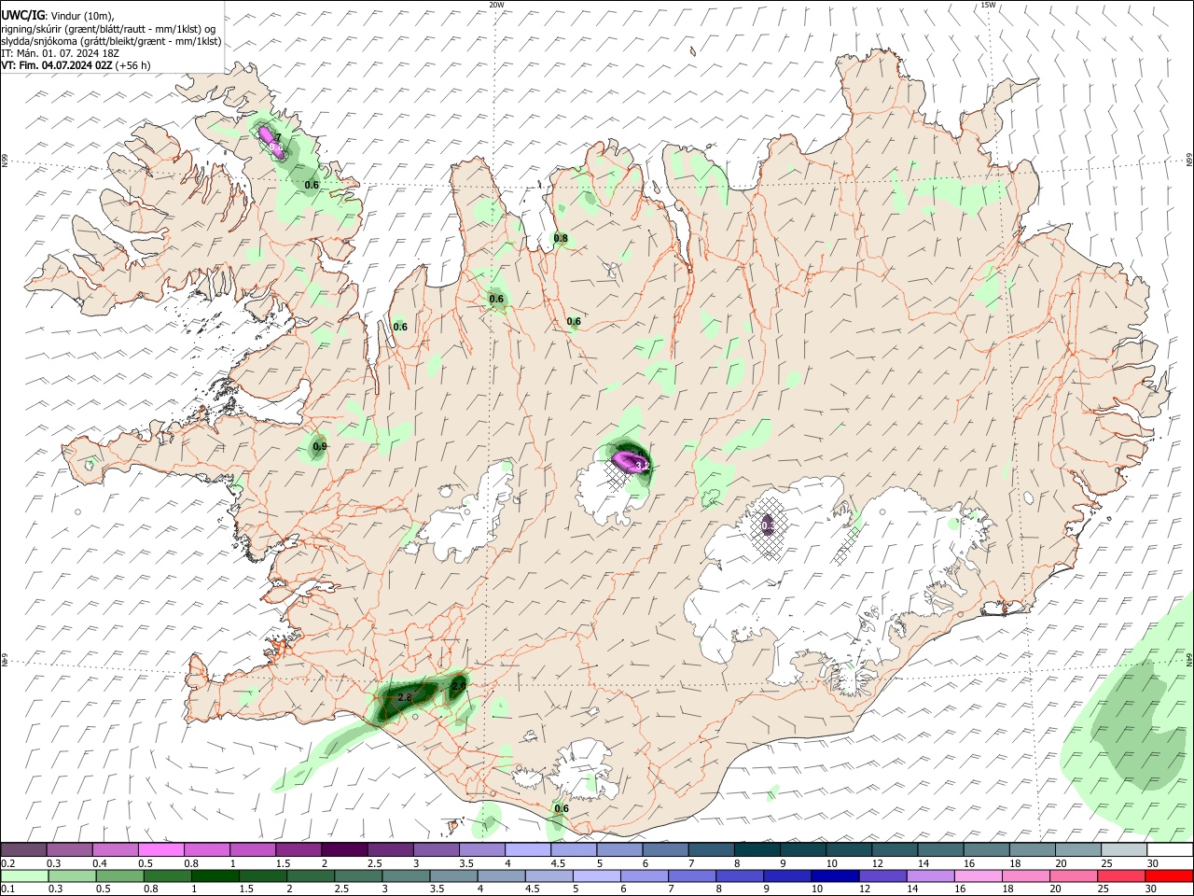Pick upper legend swatch between 6 and 7

(x=665, y=850)
